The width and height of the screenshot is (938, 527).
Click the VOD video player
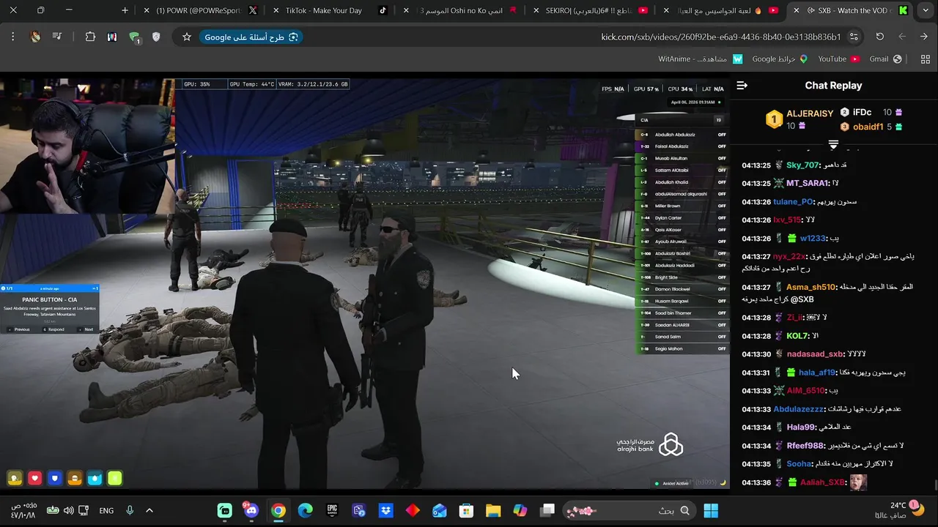(365, 284)
